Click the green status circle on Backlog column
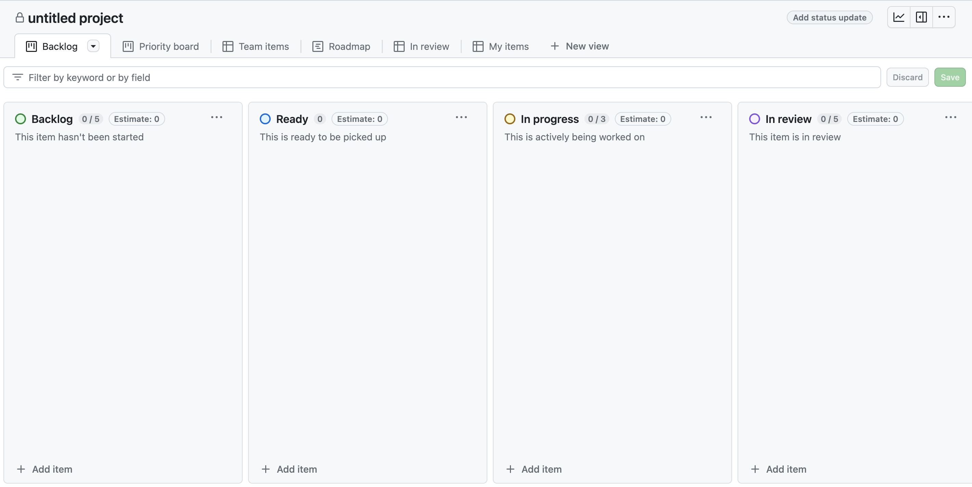This screenshot has height=487, width=972. click(21, 119)
